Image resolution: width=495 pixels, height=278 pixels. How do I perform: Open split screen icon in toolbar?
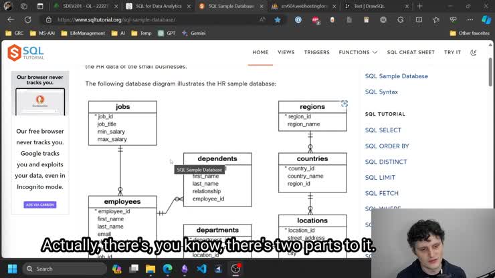(x=419, y=19)
